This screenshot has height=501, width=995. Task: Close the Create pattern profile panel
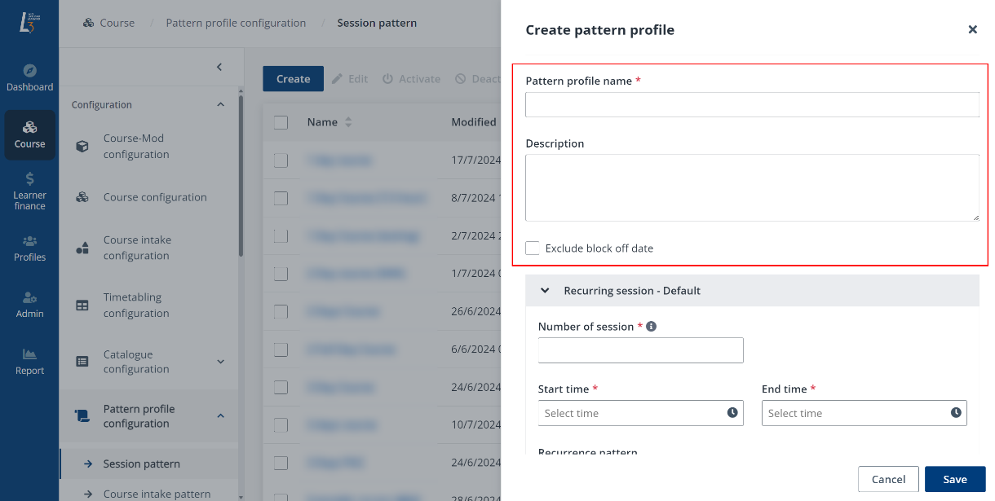(x=972, y=30)
